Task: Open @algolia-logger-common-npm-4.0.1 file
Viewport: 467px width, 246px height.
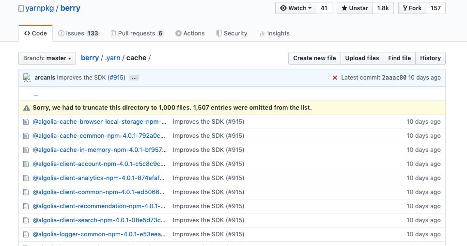Action: pos(99,234)
